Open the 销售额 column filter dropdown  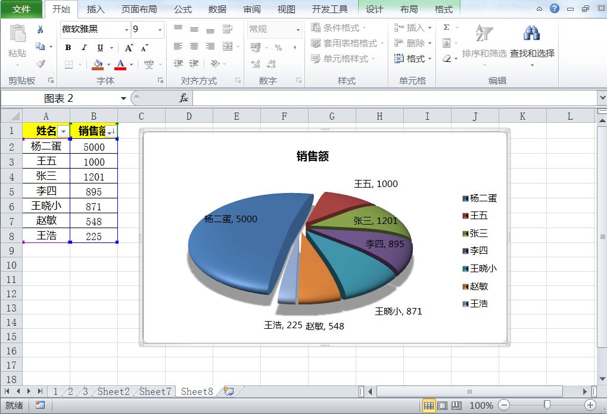tap(111, 132)
